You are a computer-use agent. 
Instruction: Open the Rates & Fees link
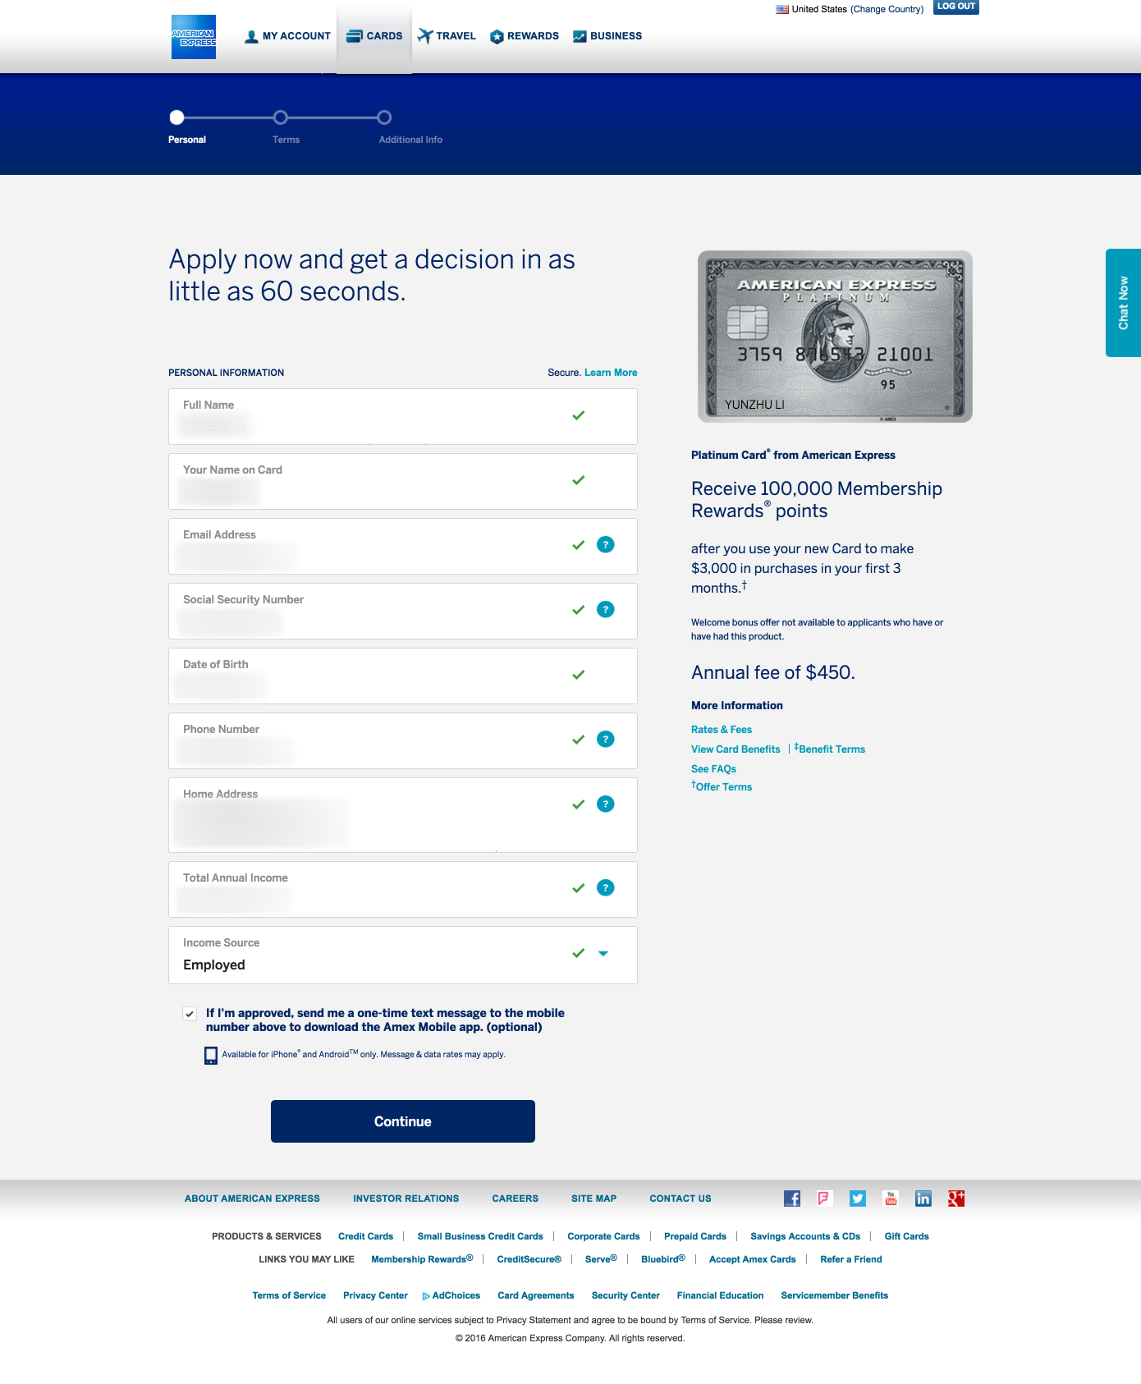(722, 730)
